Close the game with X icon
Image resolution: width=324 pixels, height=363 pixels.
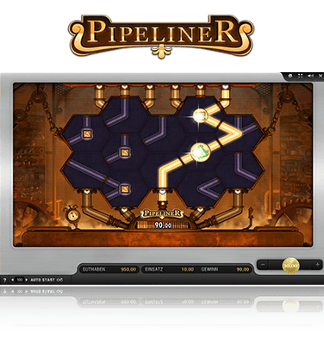point(321,76)
